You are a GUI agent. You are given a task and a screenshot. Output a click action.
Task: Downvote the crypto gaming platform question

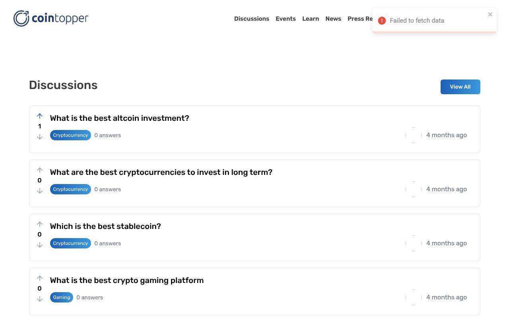[x=39, y=299]
